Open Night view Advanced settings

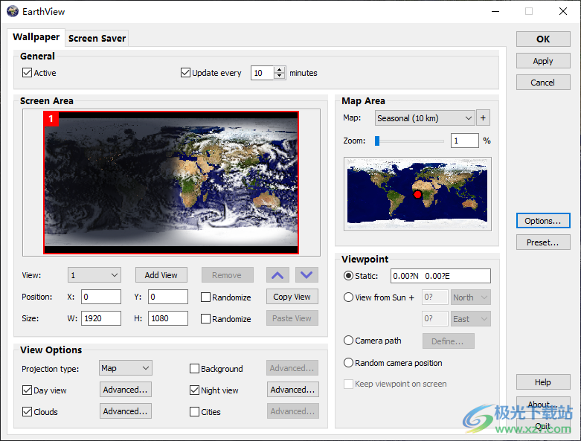(292, 390)
